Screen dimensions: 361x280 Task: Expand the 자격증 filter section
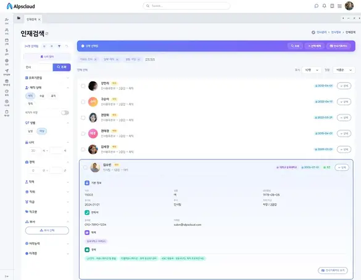(x=47, y=254)
